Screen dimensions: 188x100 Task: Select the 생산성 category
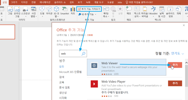[x=63, y=93]
